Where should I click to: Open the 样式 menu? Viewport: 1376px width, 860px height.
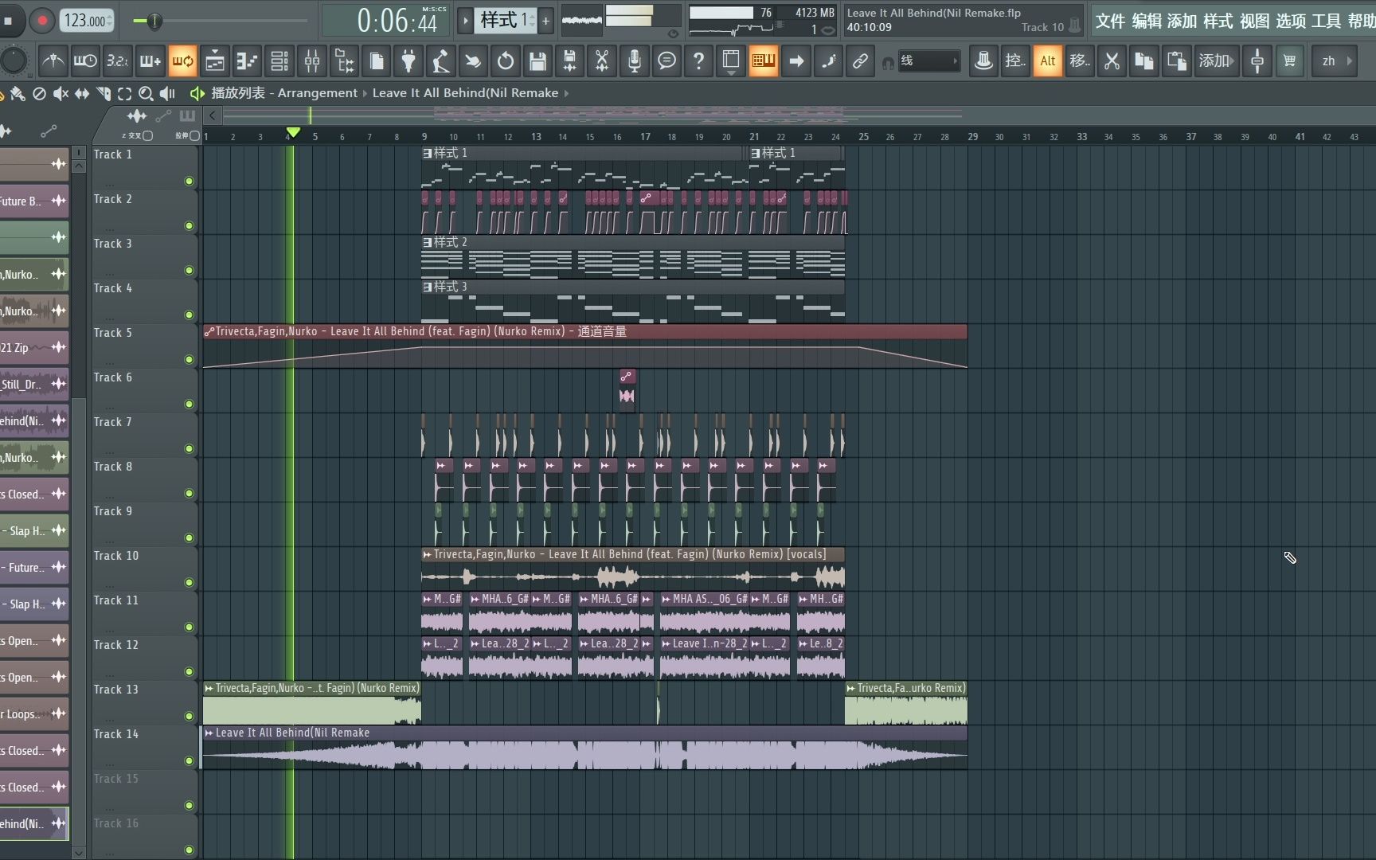tap(1218, 21)
